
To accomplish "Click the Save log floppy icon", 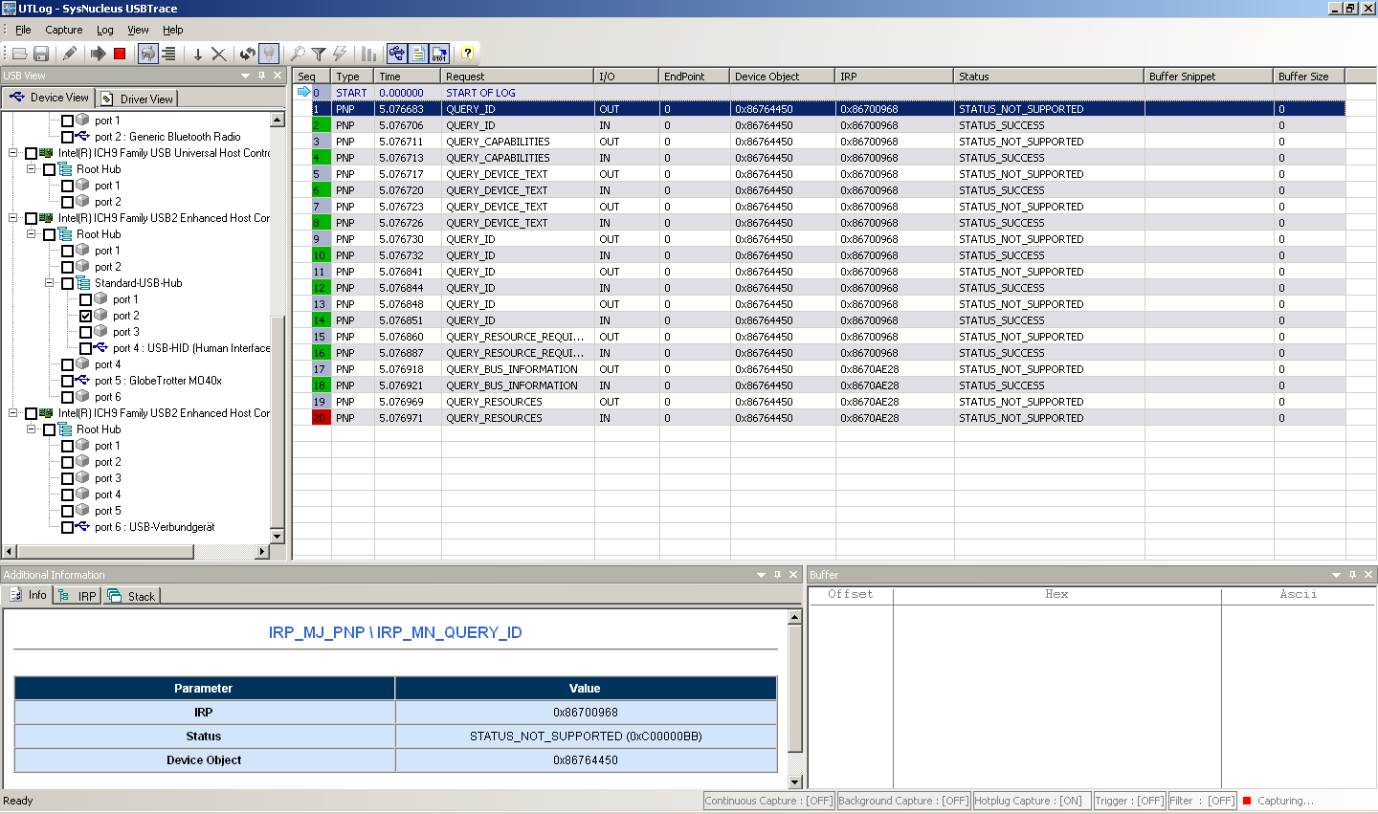I will (x=41, y=54).
